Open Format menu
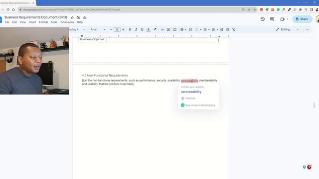Viewport: 319px width, 179px height. (43, 22)
